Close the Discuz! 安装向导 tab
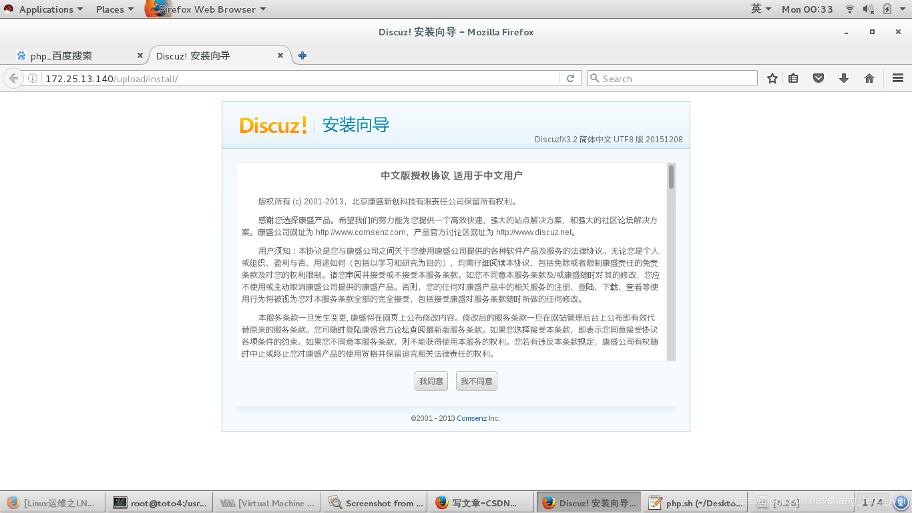The width and height of the screenshot is (912, 513). click(x=280, y=55)
